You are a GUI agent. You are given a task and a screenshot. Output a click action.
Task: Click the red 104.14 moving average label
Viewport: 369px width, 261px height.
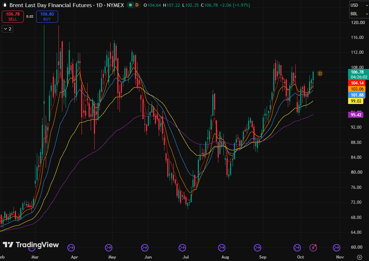(357, 83)
